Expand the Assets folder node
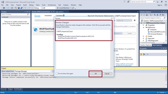The image size is (168, 94). (143, 36)
